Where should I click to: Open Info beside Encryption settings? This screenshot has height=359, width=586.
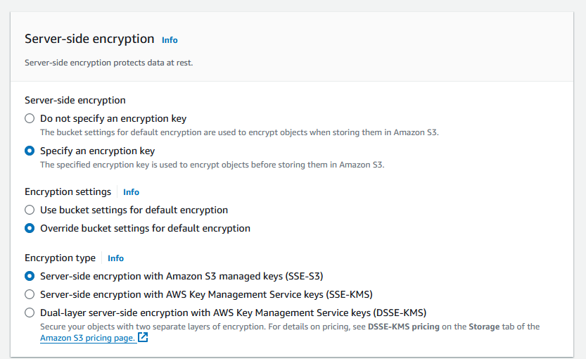coord(131,192)
